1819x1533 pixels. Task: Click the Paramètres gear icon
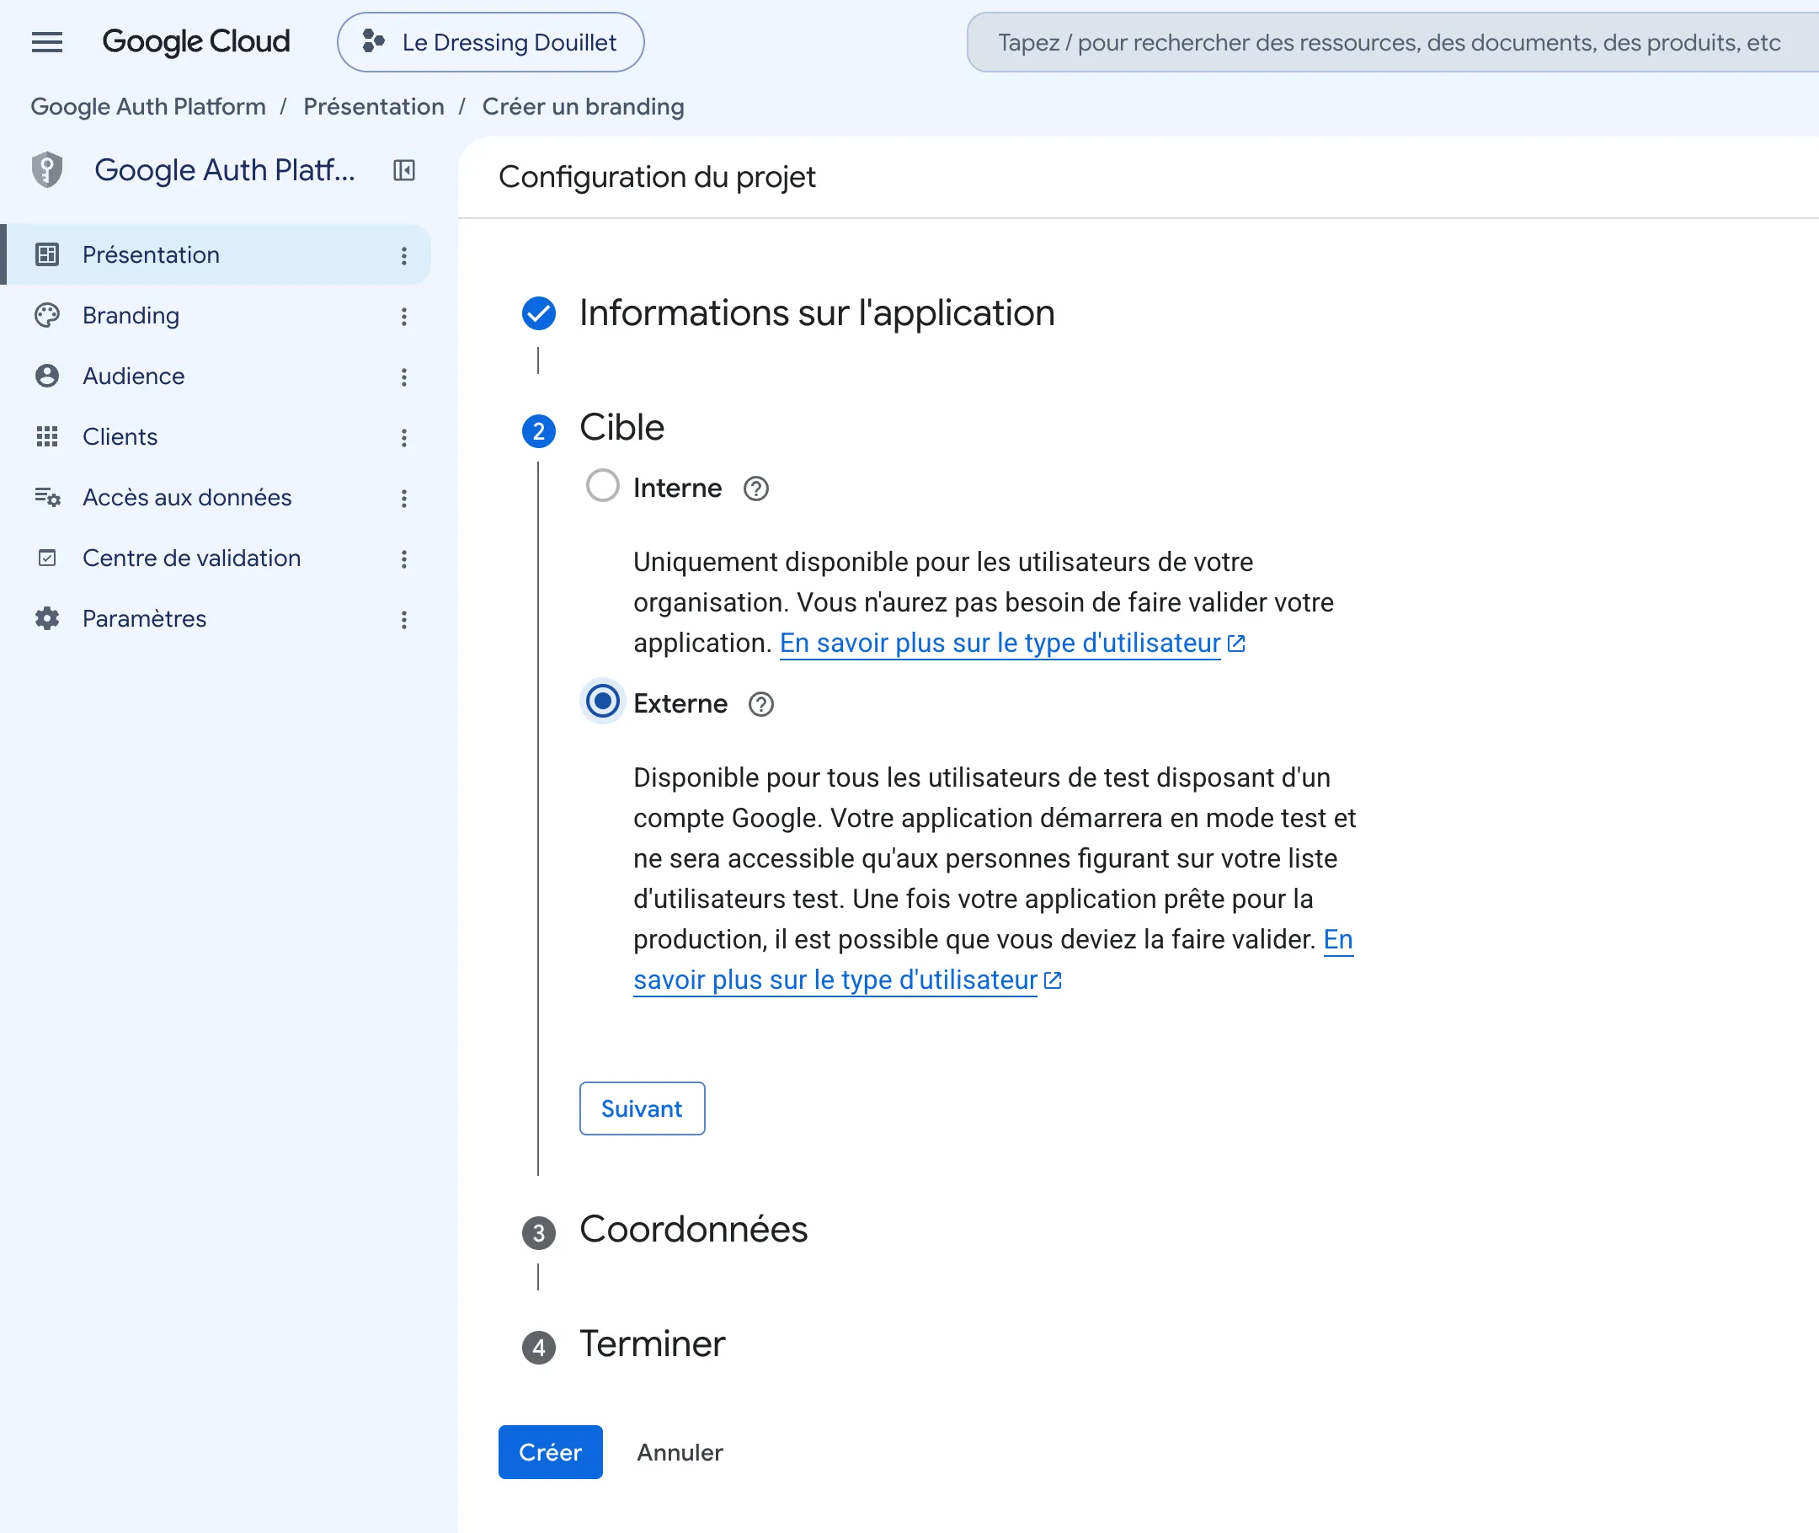click(47, 619)
